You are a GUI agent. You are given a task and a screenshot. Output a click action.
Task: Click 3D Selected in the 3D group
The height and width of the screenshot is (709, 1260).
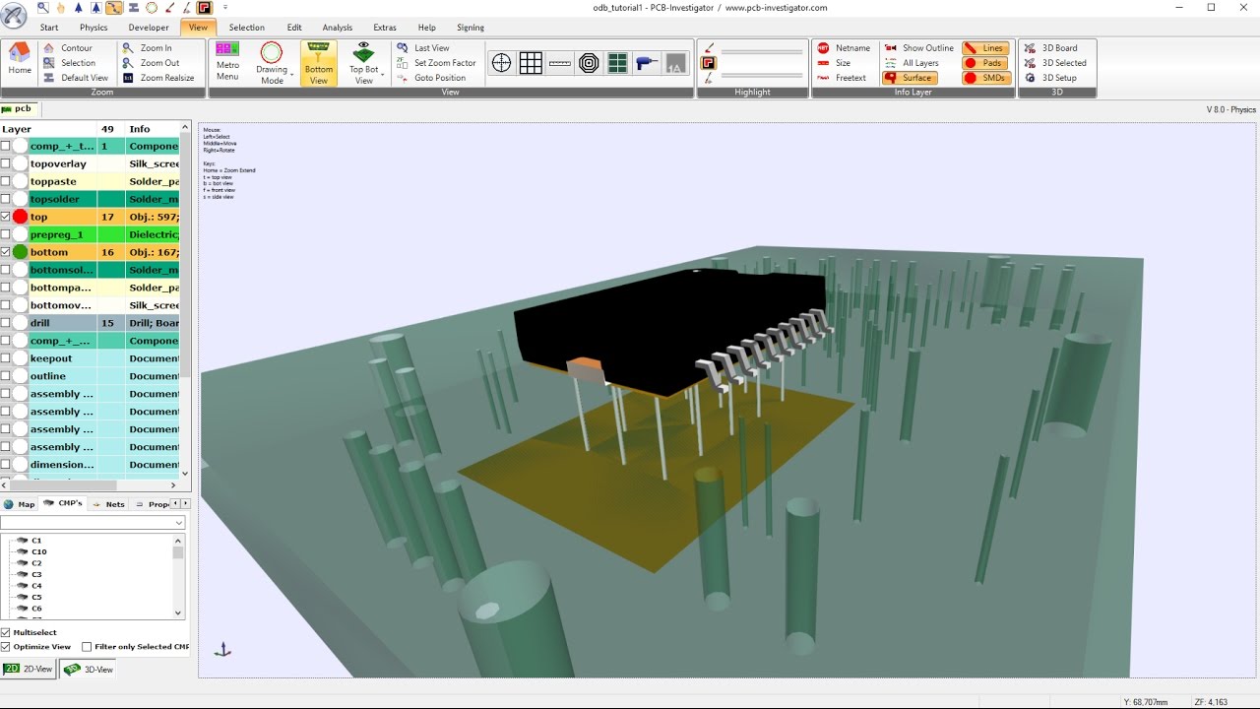point(1054,62)
